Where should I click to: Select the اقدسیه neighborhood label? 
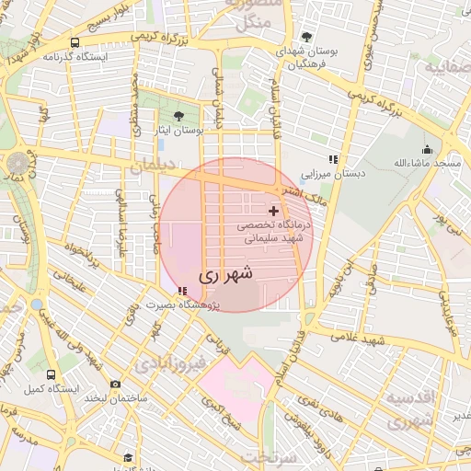tap(410, 397)
